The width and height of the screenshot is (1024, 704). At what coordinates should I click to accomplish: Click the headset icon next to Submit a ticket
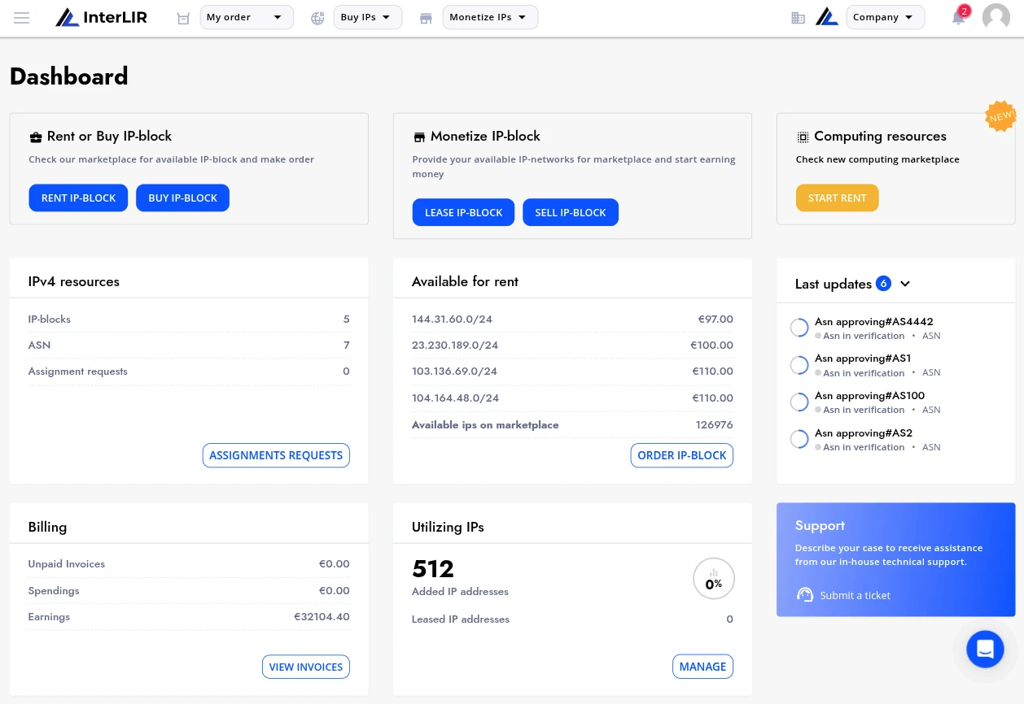(x=805, y=595)
